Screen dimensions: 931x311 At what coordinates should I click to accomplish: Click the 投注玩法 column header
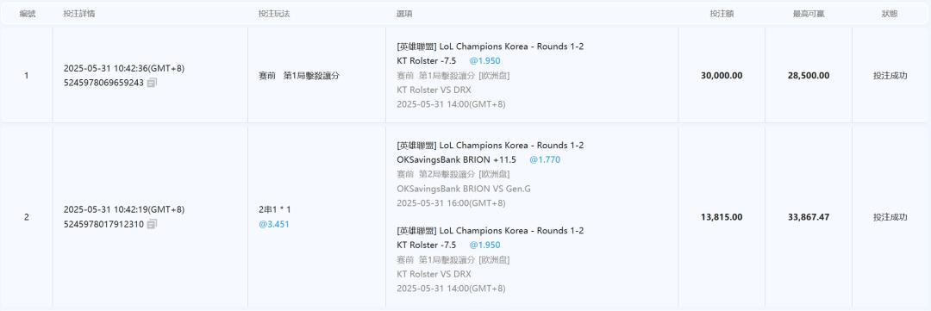(x=274, y=14)
